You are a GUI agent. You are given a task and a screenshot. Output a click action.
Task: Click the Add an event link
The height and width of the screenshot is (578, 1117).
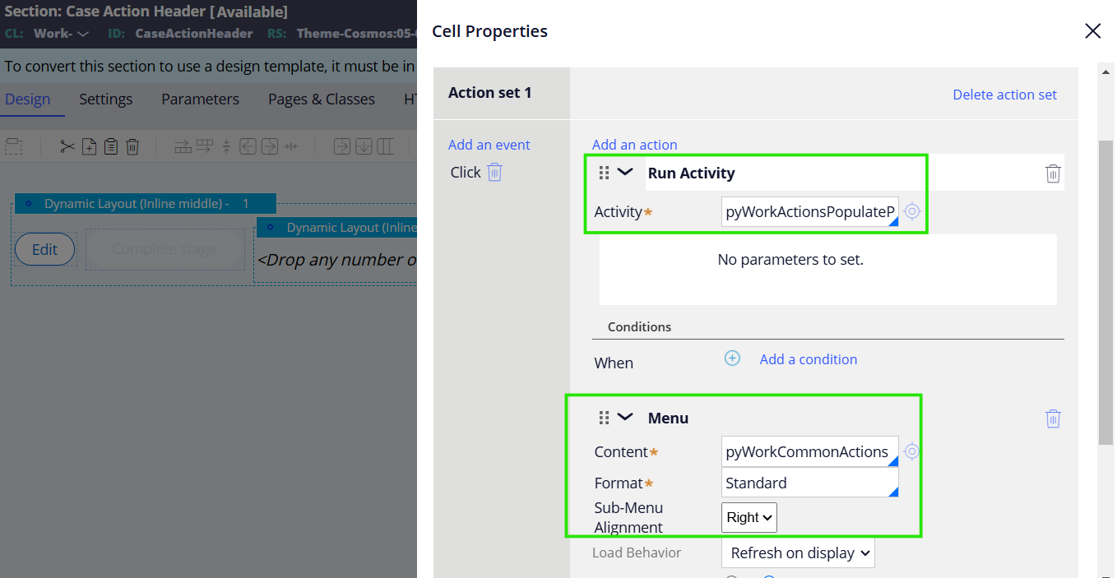point(489,144)
